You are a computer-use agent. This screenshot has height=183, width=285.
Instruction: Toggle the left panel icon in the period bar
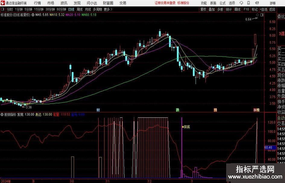pos(2,9)
